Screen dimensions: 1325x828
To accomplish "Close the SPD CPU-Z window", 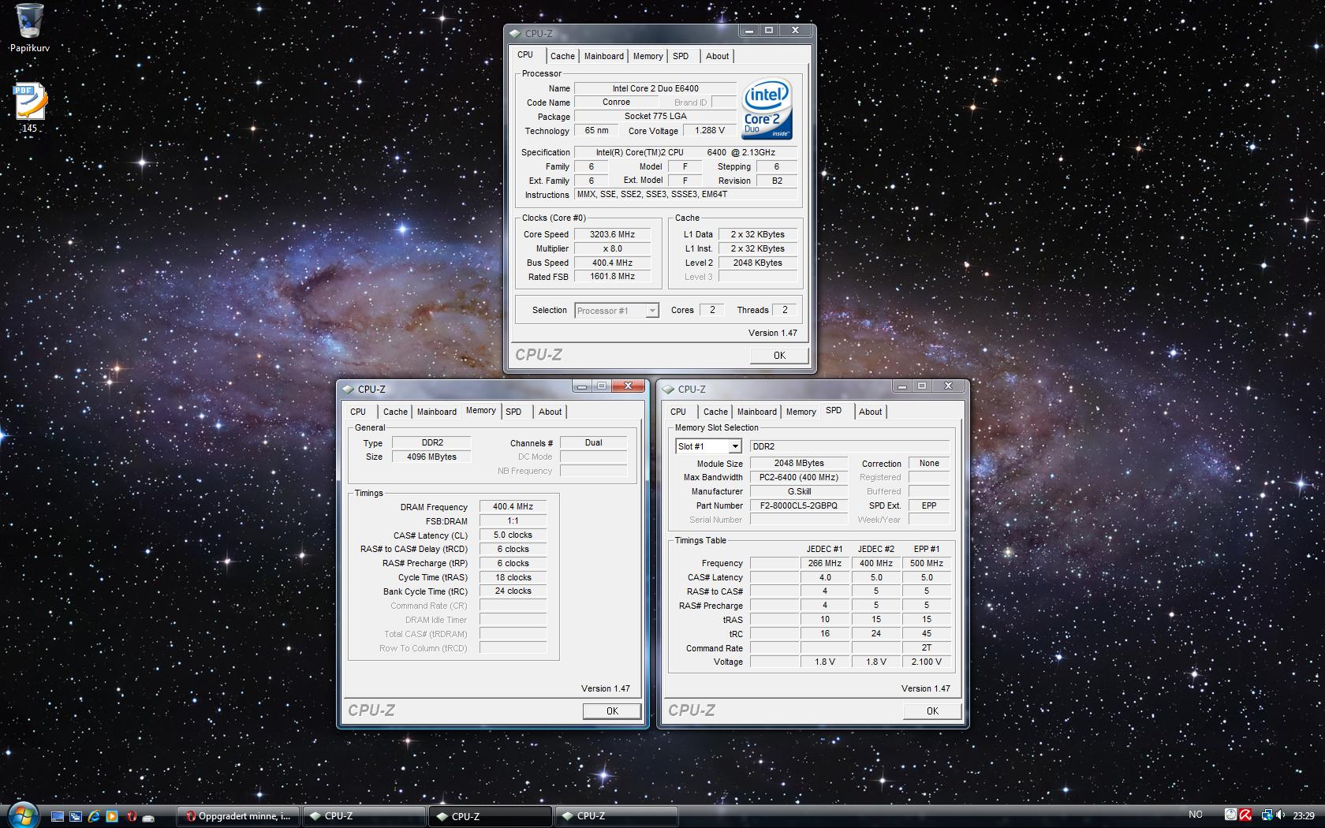I will click(x=948, y=386).
